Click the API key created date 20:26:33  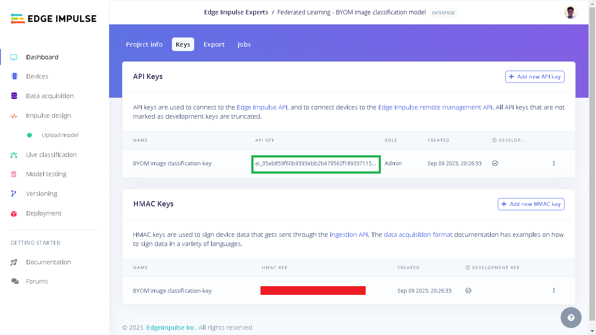pos(455,164)
